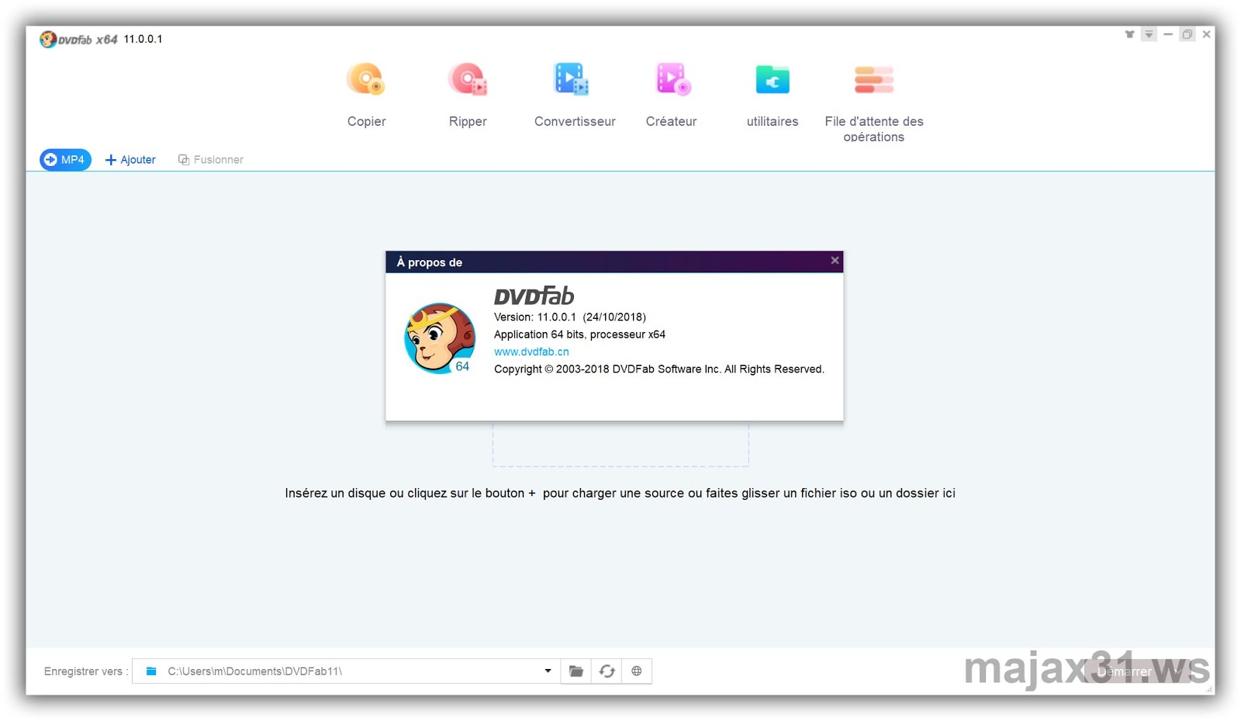The height and width of the screenshot is (721, 1241).
Task: Open the utilitaires module icon
Action: (773, 79)
